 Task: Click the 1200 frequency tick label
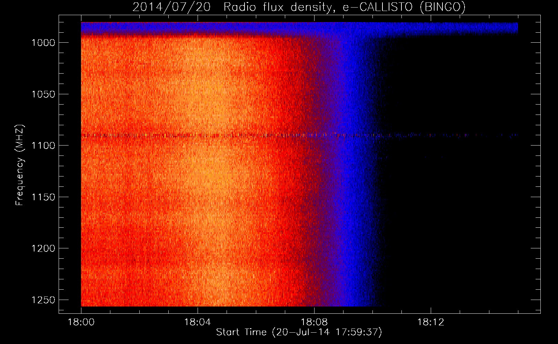click(43, 248)
